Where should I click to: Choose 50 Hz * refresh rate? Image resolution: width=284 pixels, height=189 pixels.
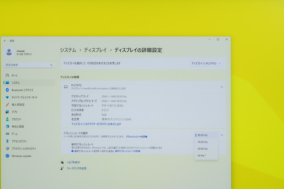click(x=206, y=156)
